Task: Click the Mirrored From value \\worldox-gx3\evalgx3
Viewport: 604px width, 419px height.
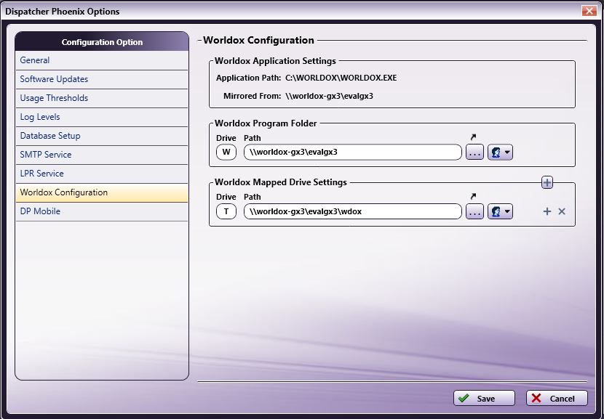Action: 329,96
